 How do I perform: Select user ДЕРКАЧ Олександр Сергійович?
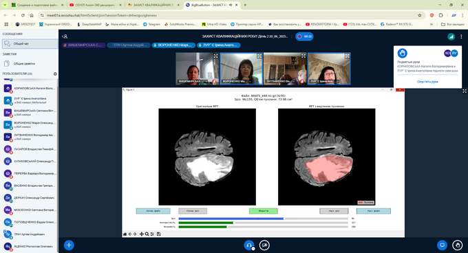tap(30, 198)
